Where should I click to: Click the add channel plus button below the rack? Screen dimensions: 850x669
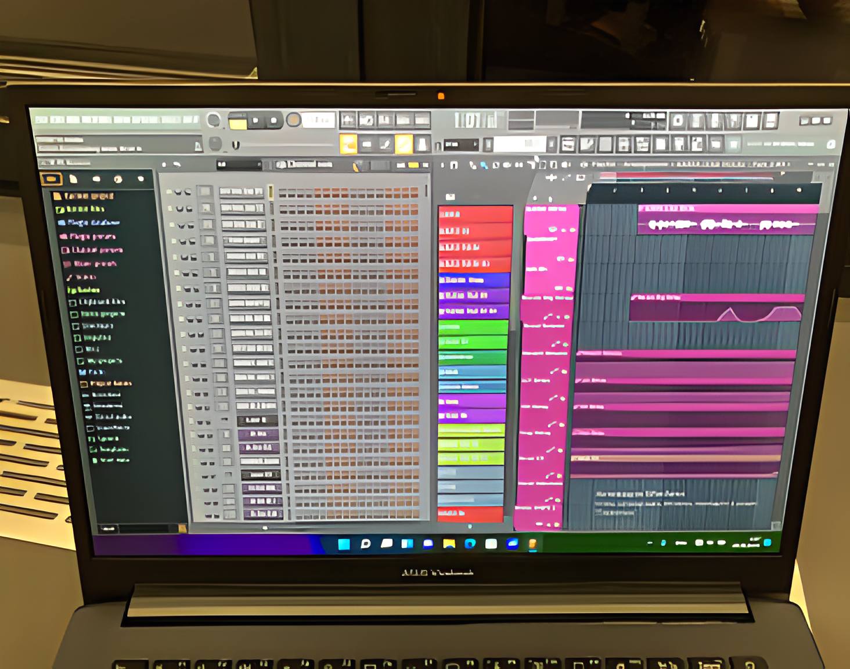[x=265, y=528]
